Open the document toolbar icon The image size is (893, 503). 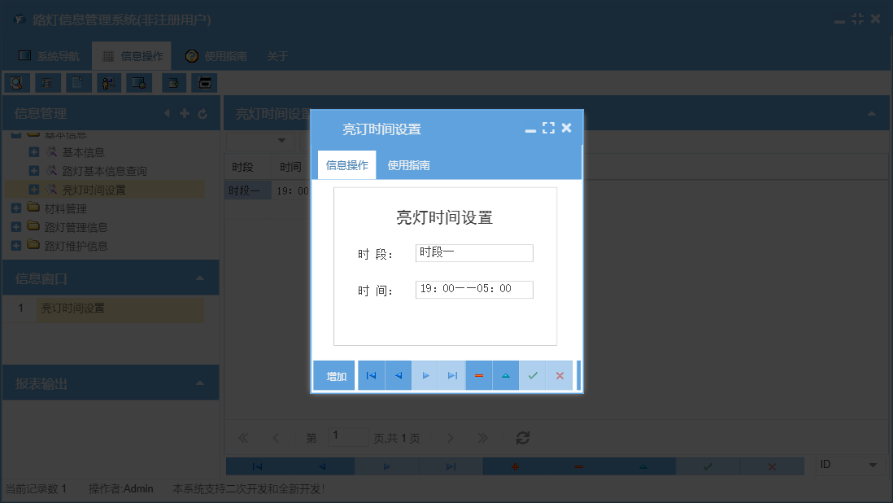pyautogui.click(x=76, y=82)
